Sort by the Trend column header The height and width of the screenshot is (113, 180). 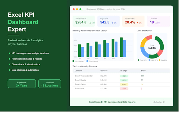point(143,71)
